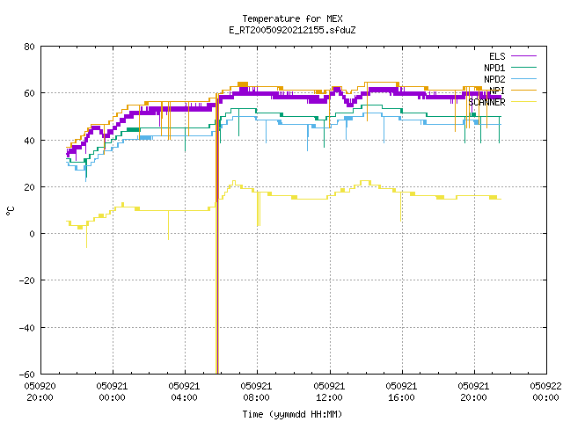
Task: Click the x-axis label 050921 04:00
Action: [x=184, y=391]
